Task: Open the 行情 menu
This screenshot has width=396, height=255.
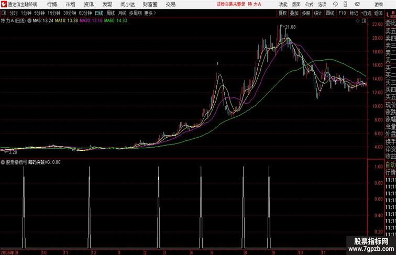Action: pyautogui.click(x=52, y=4)
